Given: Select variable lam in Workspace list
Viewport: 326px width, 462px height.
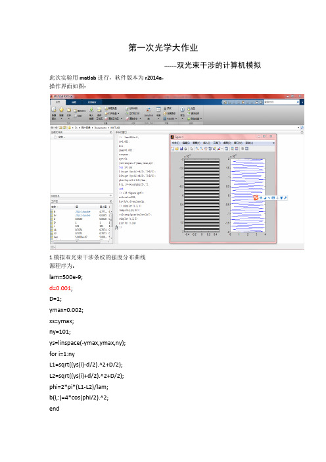Looking at the screenshot, I should click(80, 237).
